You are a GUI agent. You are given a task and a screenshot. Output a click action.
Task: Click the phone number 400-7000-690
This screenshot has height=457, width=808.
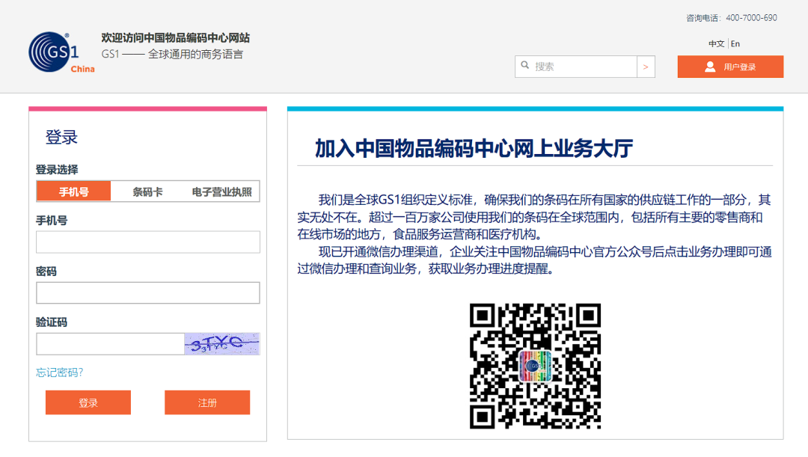coord(751,17)
